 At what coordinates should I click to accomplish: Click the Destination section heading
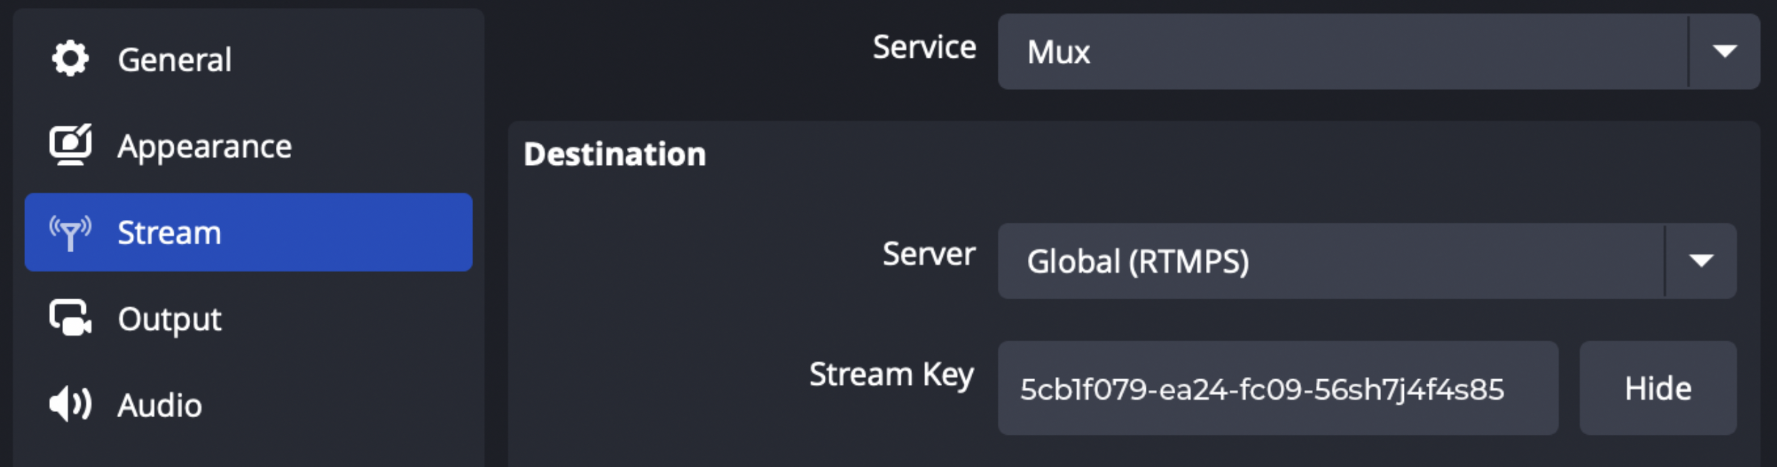[615, 154]
